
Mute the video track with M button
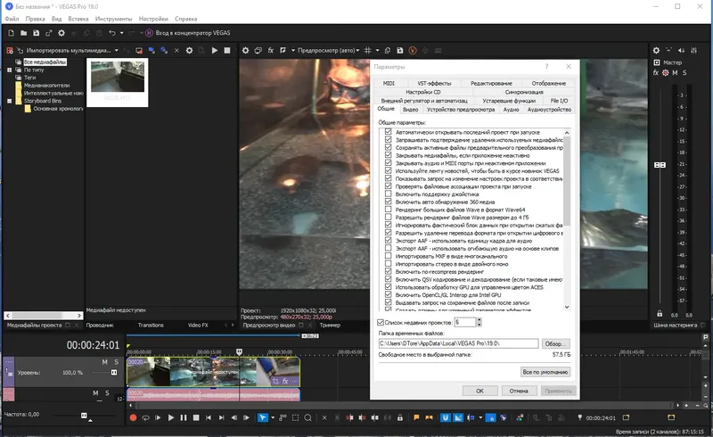point(105,362)
